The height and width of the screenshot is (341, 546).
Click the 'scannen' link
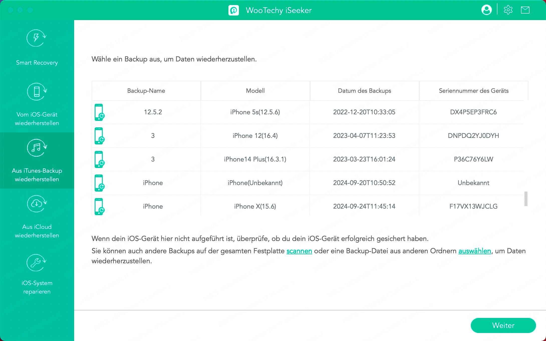(x=299, y=251)
